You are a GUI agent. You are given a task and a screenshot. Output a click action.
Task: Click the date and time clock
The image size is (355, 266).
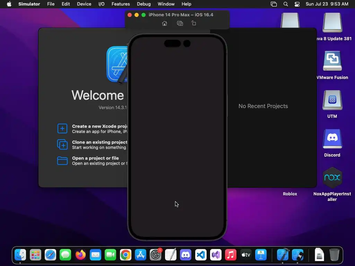(x=327, y=4)
